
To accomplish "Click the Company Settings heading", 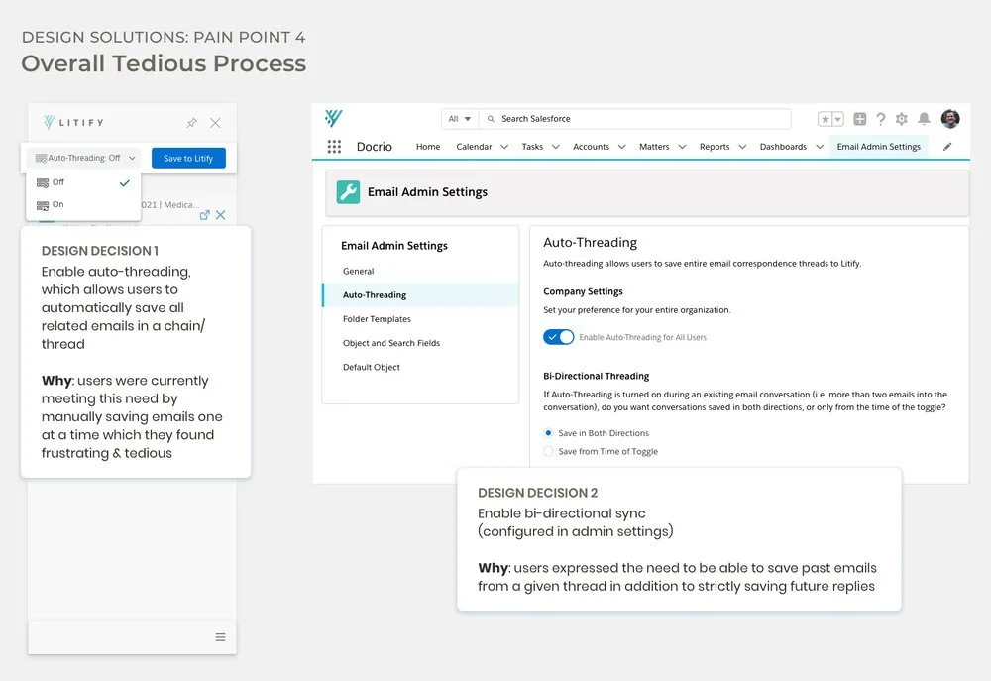I will tap(583, 291).
